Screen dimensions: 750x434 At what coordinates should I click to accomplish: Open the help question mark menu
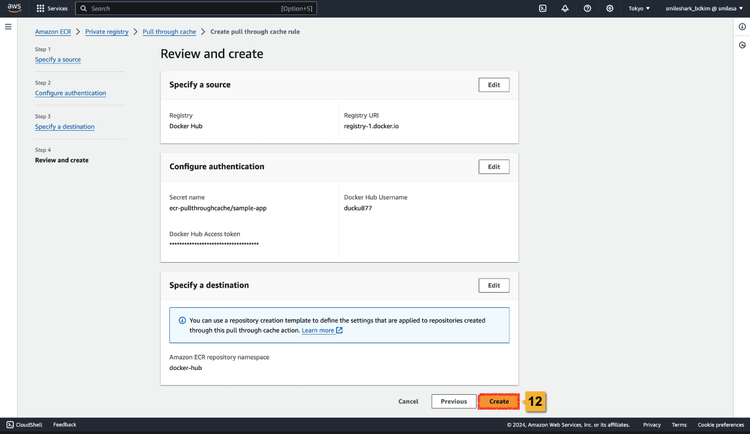pos(587,8)
